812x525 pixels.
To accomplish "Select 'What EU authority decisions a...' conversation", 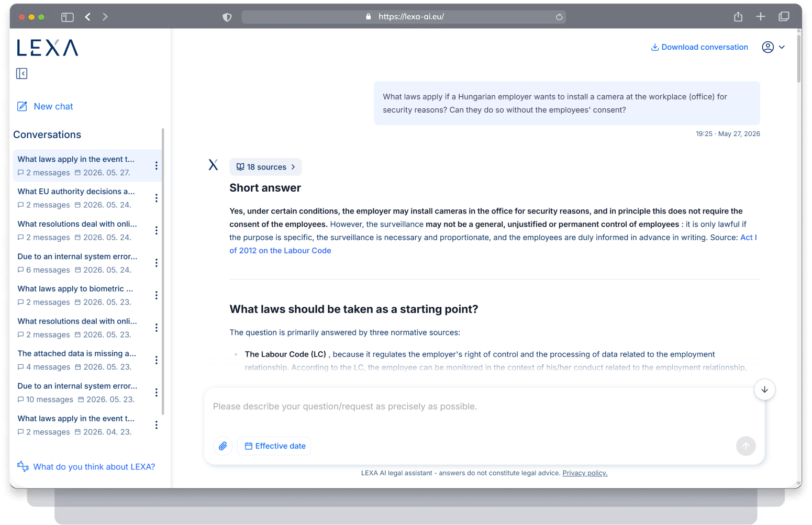I will click(x=82, y=198).
